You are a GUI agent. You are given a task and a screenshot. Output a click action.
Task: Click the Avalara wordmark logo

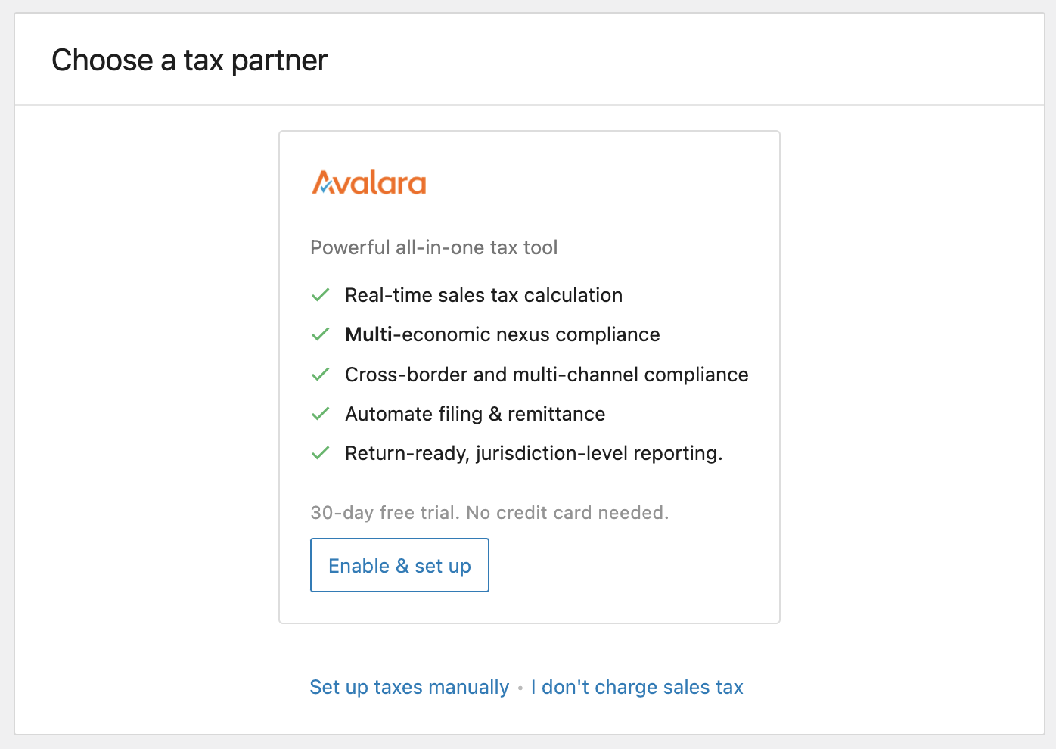coord(369,183)
